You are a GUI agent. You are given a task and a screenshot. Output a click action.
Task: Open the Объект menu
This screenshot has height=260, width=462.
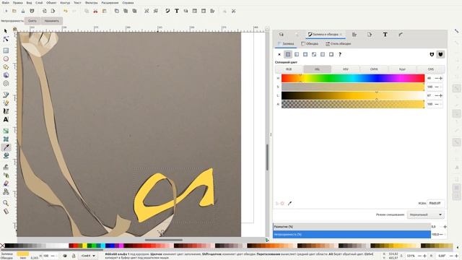click(51, 3)
